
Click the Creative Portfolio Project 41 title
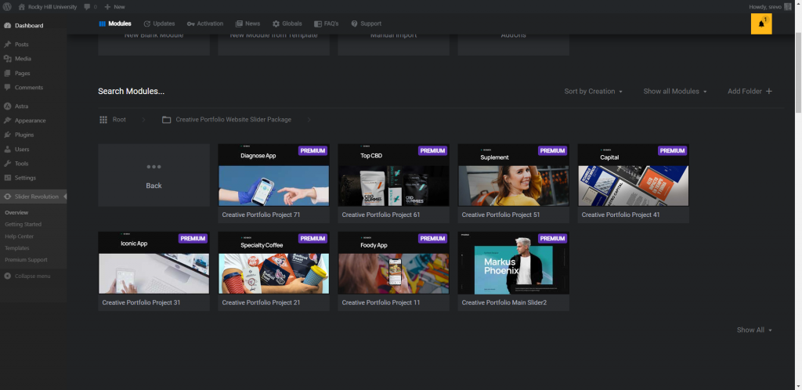point(620,215)
